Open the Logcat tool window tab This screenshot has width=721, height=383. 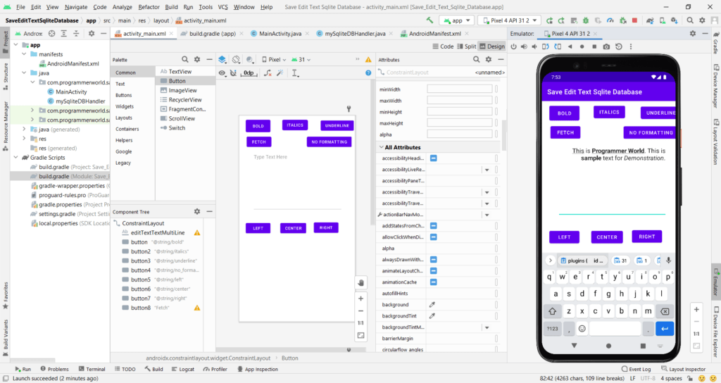(182, 369)
